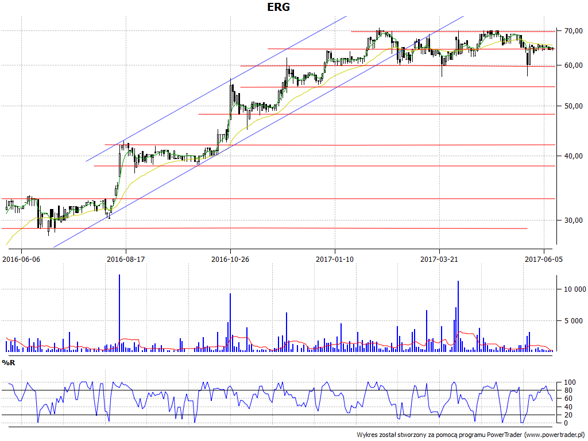Click the tallest volume bar near 2016-08-17
Screen dimensions: 588x441
[x=119, y=313]
